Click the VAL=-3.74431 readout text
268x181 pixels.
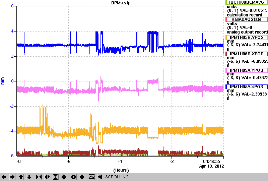[x=254, y=45]
